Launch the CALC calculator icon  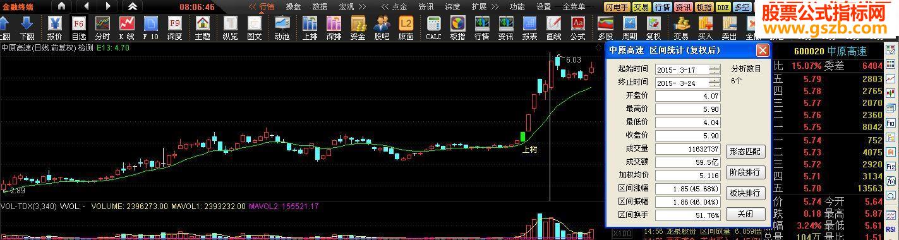(433, 28)
